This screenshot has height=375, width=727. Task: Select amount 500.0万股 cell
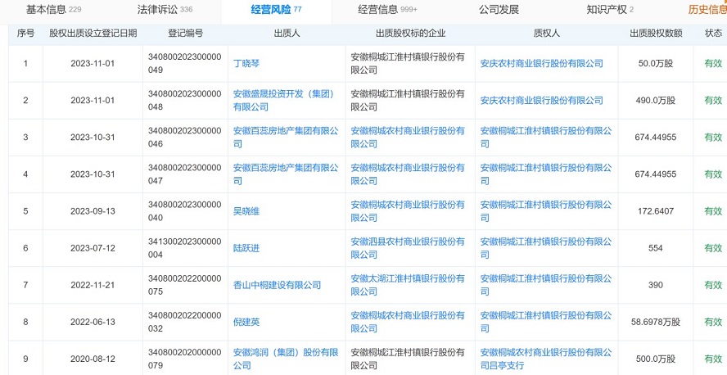656,359
